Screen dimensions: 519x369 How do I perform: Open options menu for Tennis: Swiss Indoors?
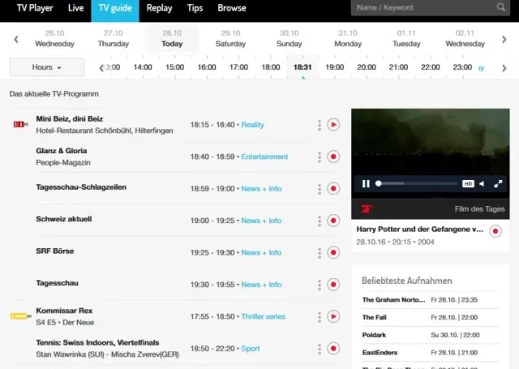coord(320,349)
